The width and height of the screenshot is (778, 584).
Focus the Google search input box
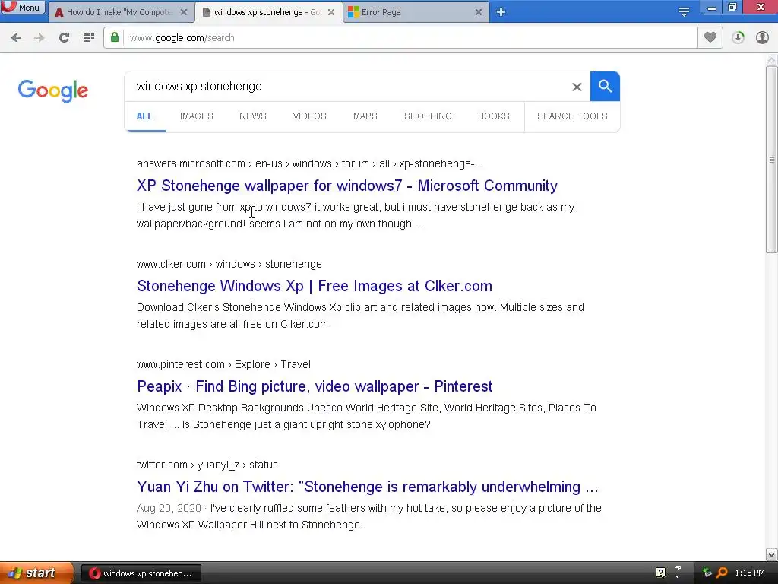pos(347,87)
